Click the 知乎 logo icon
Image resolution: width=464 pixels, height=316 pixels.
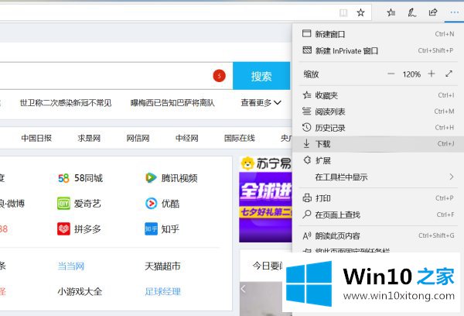[152, 228]
